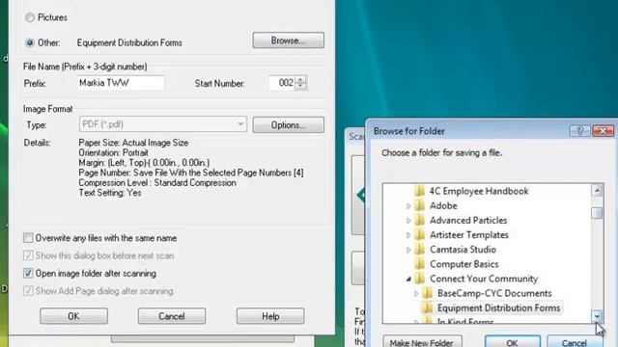Expand the Artisteer Templates folder

[408, 235]
